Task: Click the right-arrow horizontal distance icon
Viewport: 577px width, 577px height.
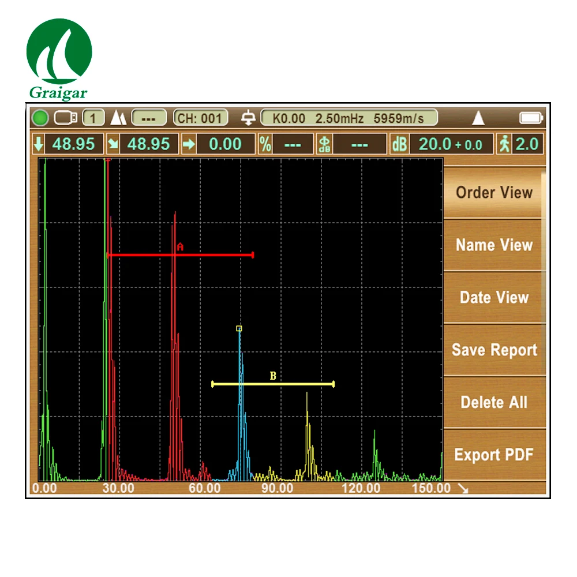Action: [x=189, y=144]
